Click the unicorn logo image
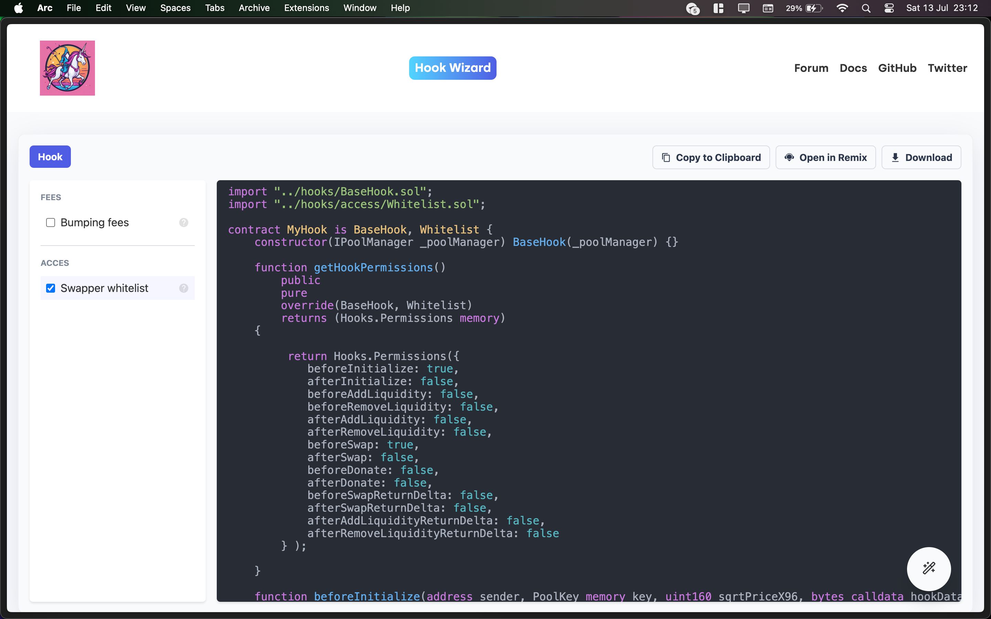 [67, 68]
